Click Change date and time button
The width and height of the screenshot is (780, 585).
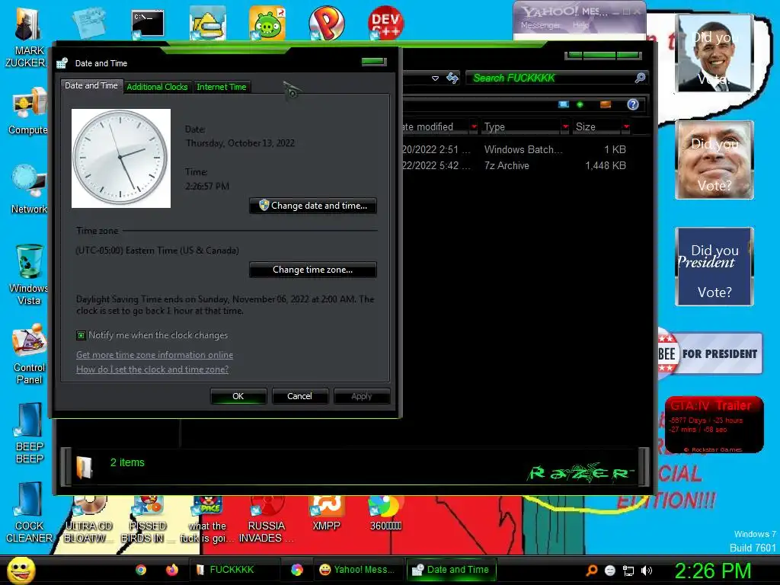tap(313, 206)
